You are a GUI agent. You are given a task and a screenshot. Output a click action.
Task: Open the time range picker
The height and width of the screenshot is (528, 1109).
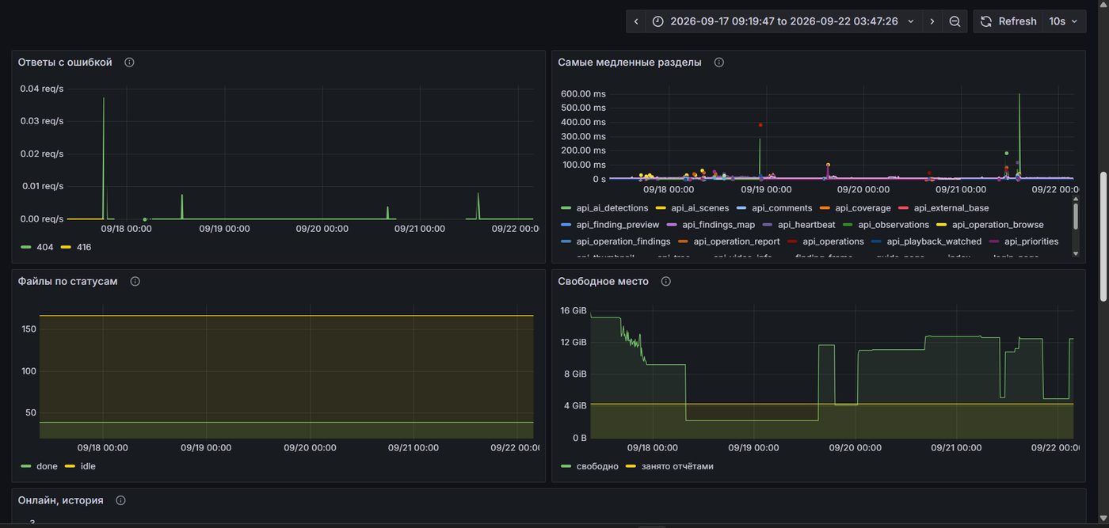point(784,21)
